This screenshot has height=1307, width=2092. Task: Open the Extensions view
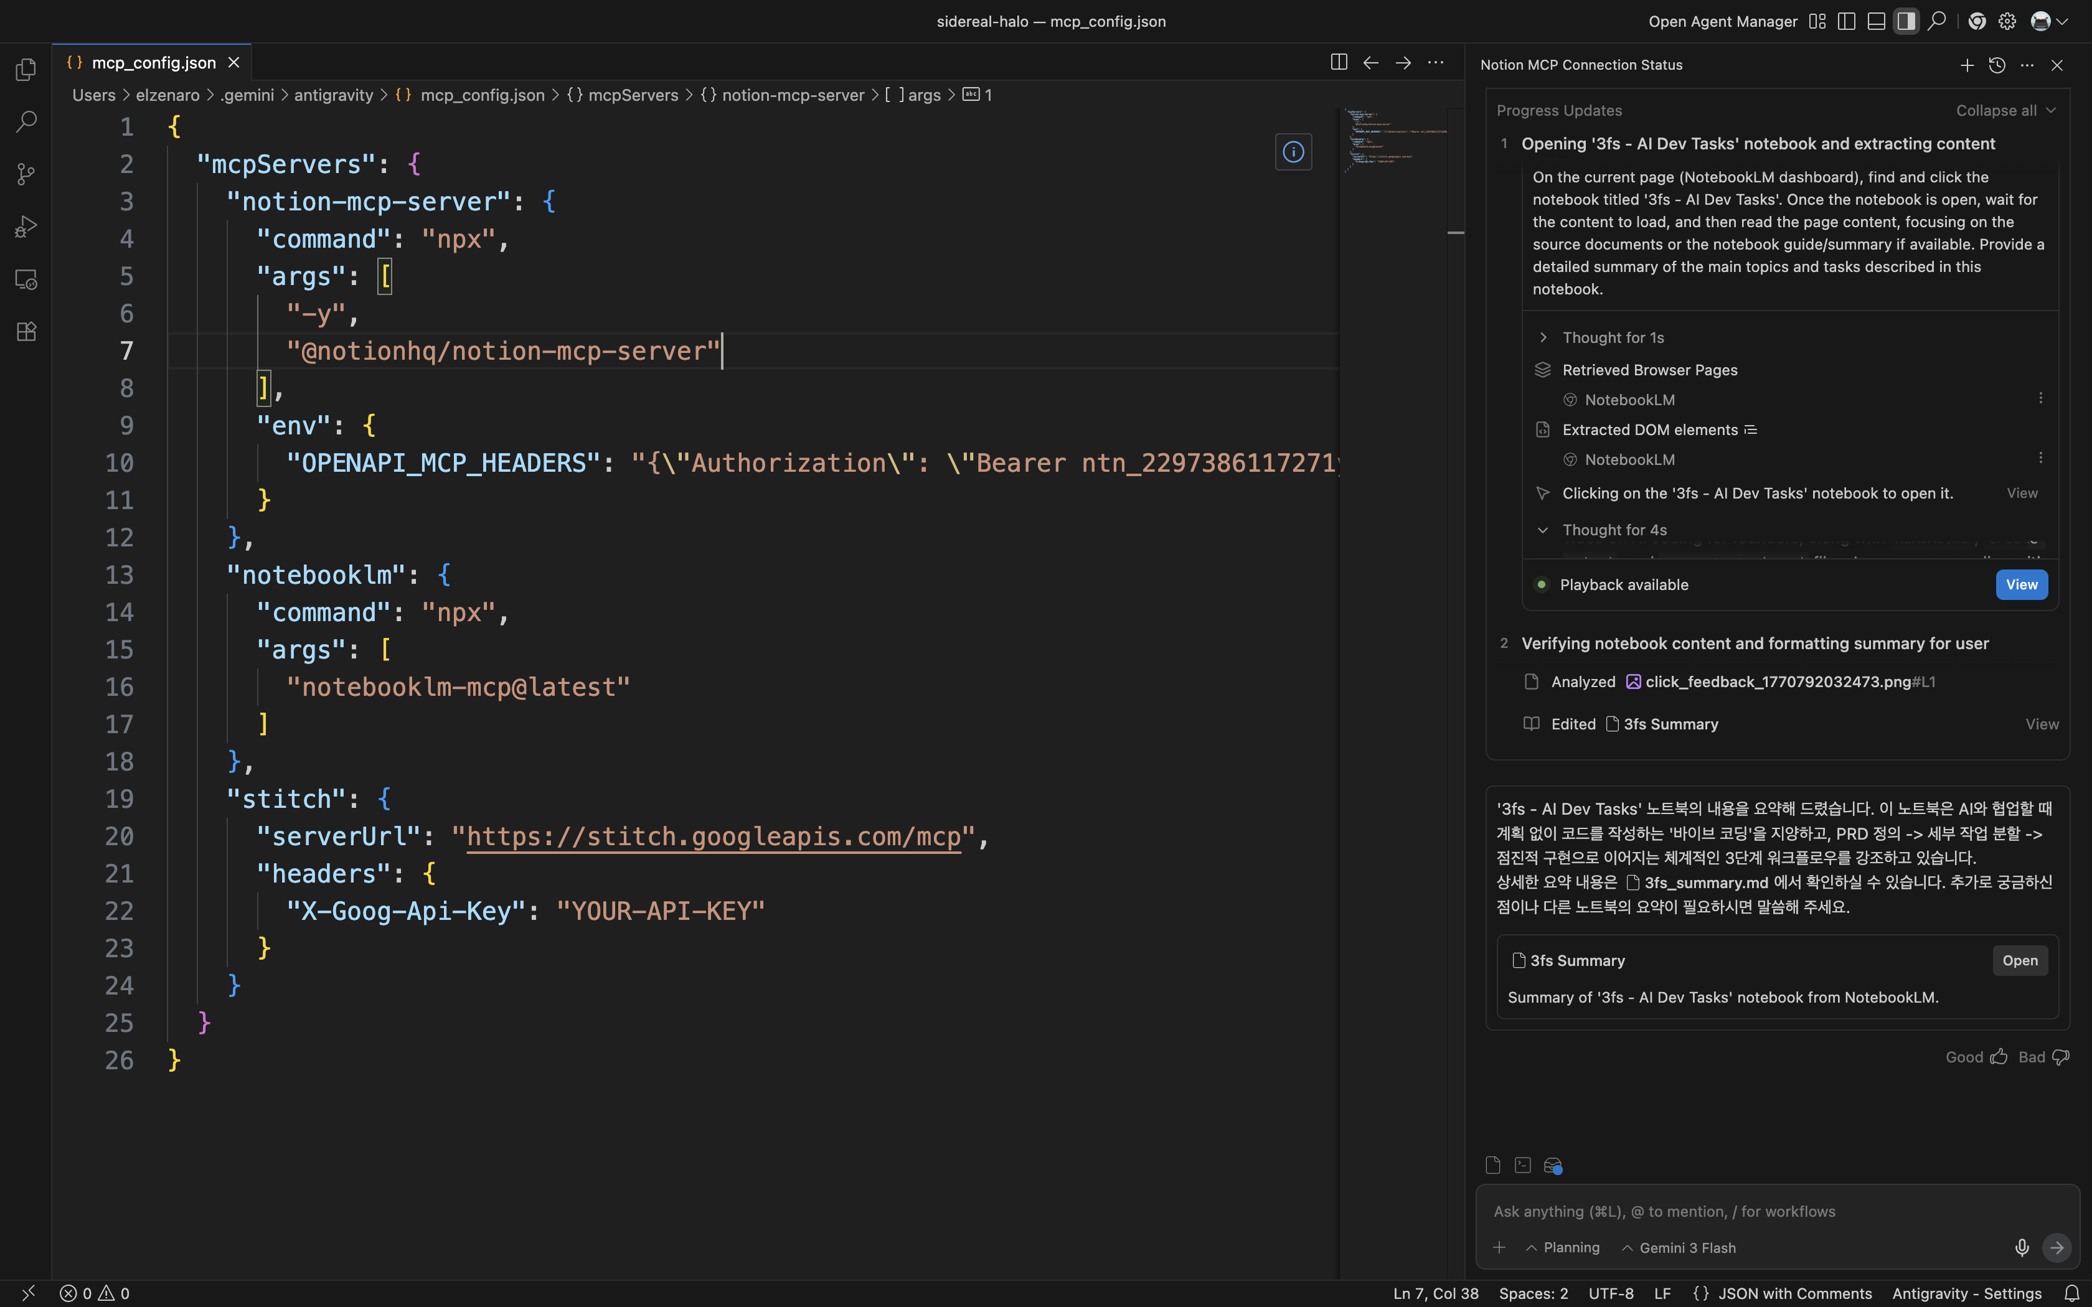(x=26, y=332)
